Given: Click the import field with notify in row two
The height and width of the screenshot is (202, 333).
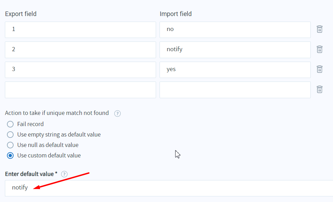Looking at the screenshot, I should coord(235,50).
